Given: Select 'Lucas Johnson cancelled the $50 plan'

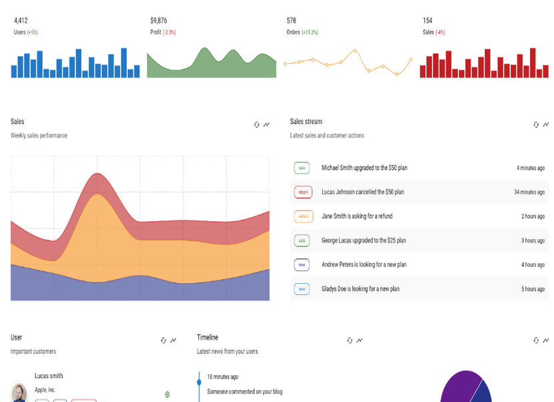Looking at the screenshot, I should pyautogui.click(x=363, y=192).
